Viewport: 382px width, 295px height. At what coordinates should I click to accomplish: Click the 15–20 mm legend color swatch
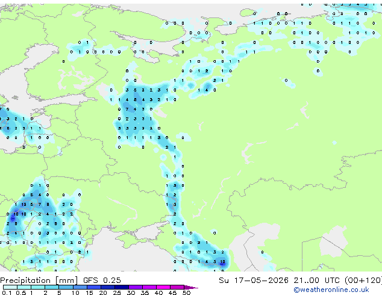[94, 287]
